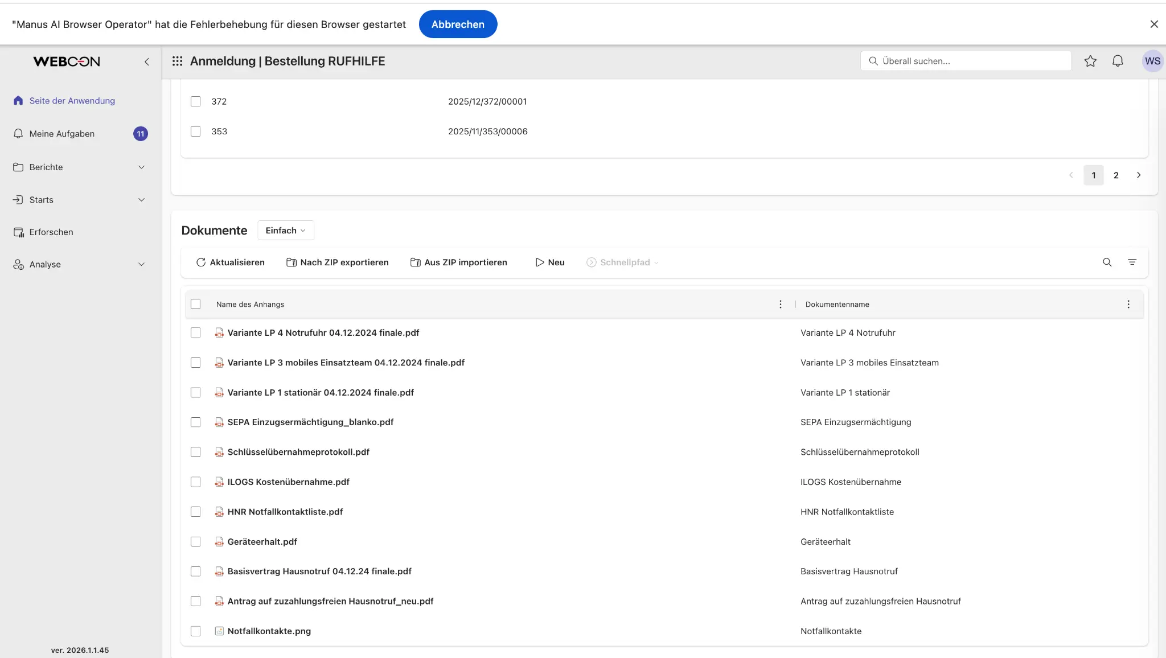This screenshot has height=658, width=1166.
Task: Click the Überall suchen search field
Action: click(966, 60)
